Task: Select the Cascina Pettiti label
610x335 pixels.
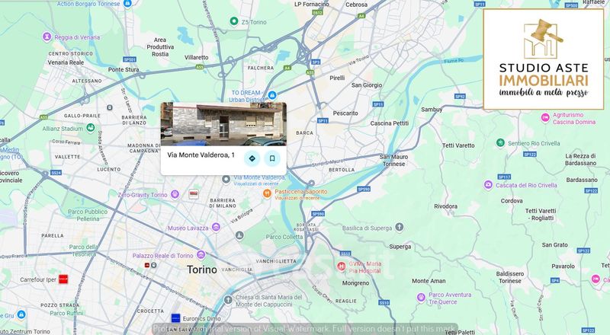Action: pyautogui.click(x=390, y=123)
